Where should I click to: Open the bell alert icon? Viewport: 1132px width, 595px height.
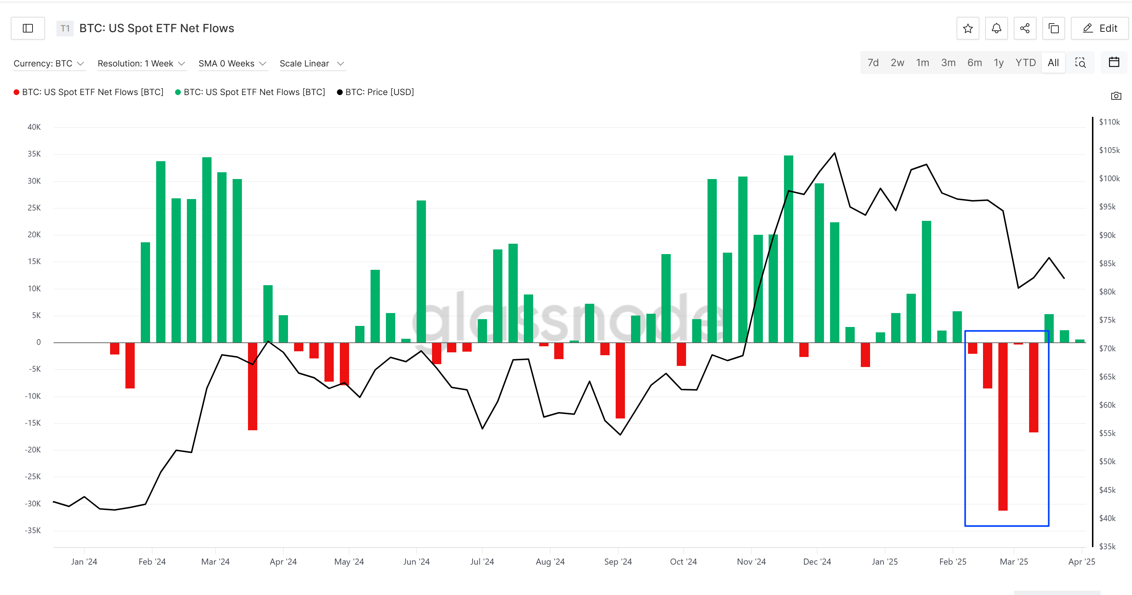click(996, 29)
